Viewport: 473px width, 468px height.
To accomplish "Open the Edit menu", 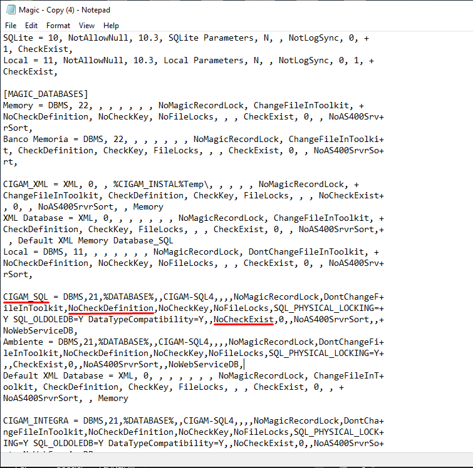I will (x=31, y=26).
